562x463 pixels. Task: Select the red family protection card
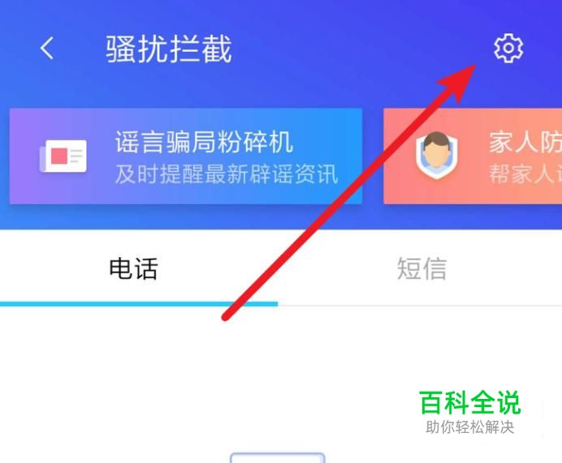click(473, 156)
